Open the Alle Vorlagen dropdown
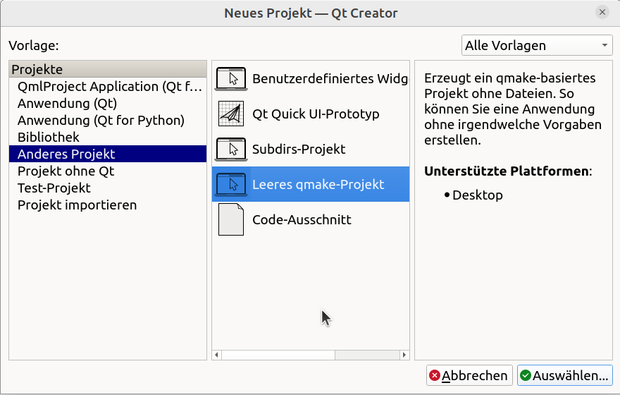 (x=537, y=45)
